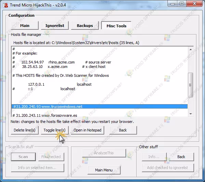This screenshot has width=205, height=182.
Task: Select the 102.54.94.97 rhino.acme.com line
Action: 99,62
